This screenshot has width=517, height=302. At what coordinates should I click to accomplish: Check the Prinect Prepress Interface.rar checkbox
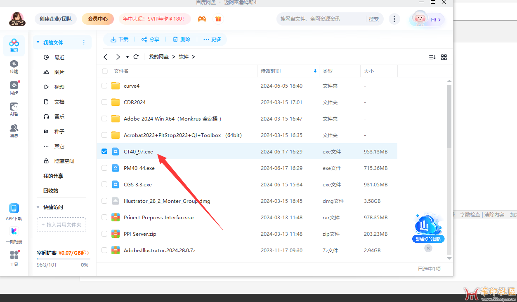[x=104, y=217]
